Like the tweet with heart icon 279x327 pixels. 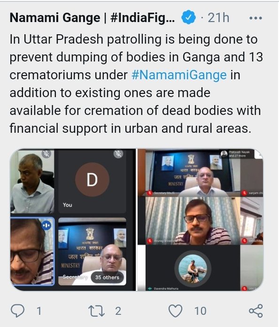[175, 311]
